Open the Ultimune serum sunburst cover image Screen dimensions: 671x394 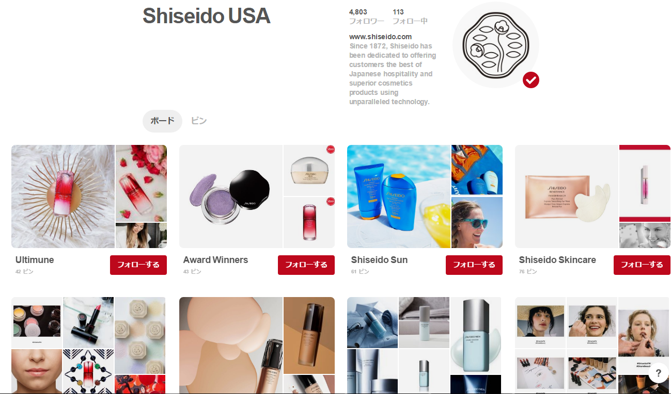pyautogui.click(x=63, y=196)
